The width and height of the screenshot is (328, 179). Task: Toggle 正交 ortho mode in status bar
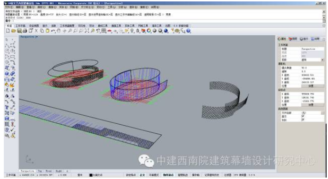pyautogui.click(x=142, y=175)
